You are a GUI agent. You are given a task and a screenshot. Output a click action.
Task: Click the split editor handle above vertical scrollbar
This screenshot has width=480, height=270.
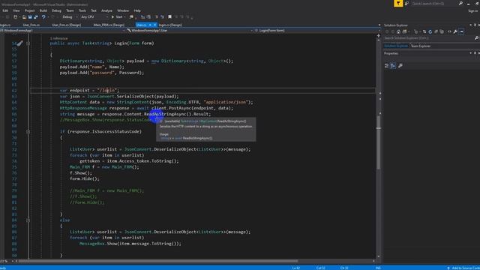point(378,35)
